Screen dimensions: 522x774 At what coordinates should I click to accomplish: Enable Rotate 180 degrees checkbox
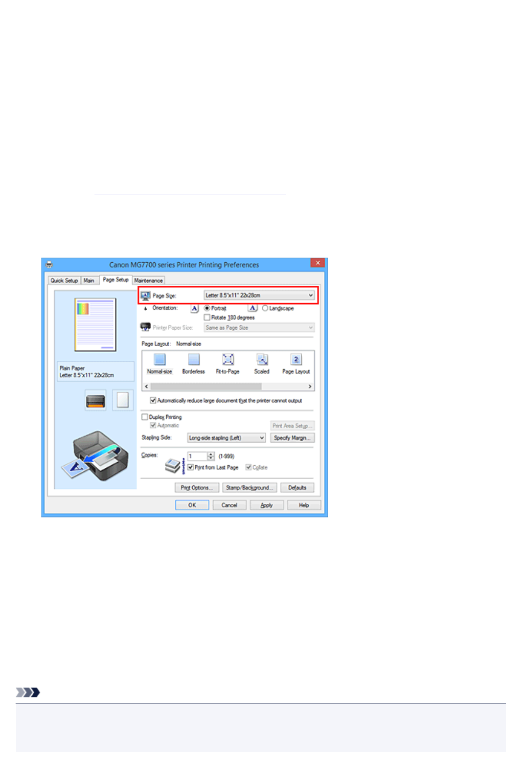pyautogui.click(x=207, y=317)
